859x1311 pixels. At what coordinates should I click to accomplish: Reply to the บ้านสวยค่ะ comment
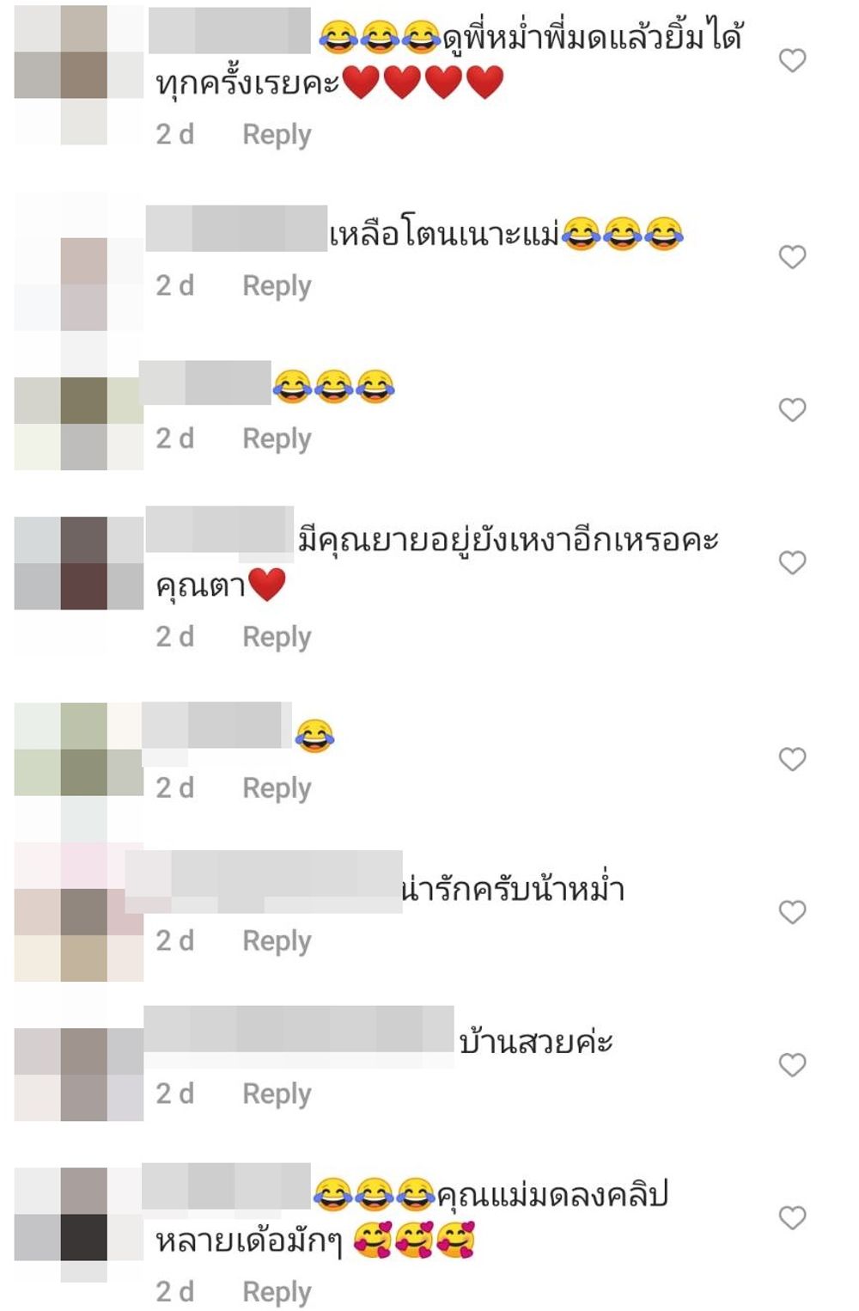(277, 1094)
